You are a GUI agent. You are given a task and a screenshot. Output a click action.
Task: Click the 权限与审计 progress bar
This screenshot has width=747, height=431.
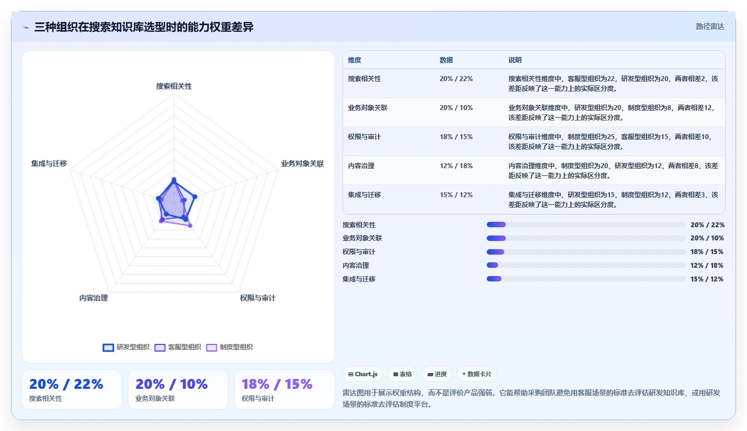[586, 252]
